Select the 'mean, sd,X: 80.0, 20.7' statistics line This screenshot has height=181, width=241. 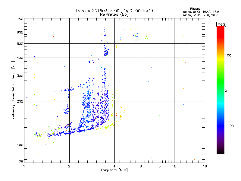(x=200, y=15)
